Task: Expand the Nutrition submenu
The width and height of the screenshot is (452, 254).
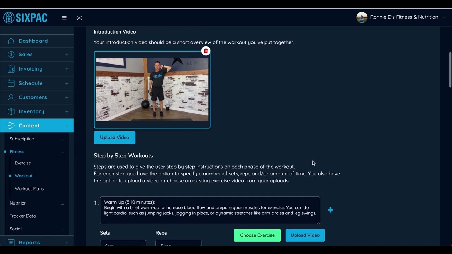Action: [63, 204]
